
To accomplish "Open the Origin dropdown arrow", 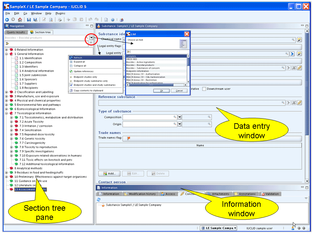I will pyautogui.click(x=180, y=124).
